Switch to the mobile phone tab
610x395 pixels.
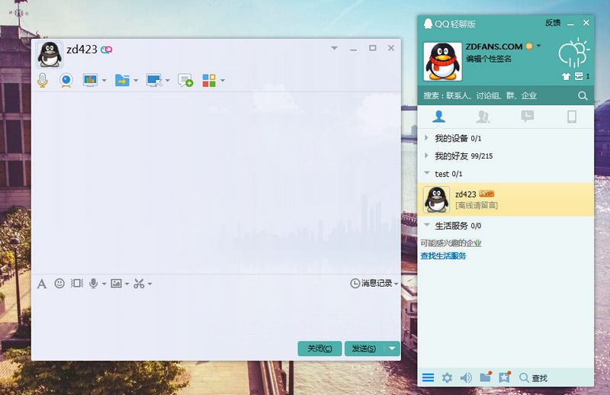pos(571,117)
